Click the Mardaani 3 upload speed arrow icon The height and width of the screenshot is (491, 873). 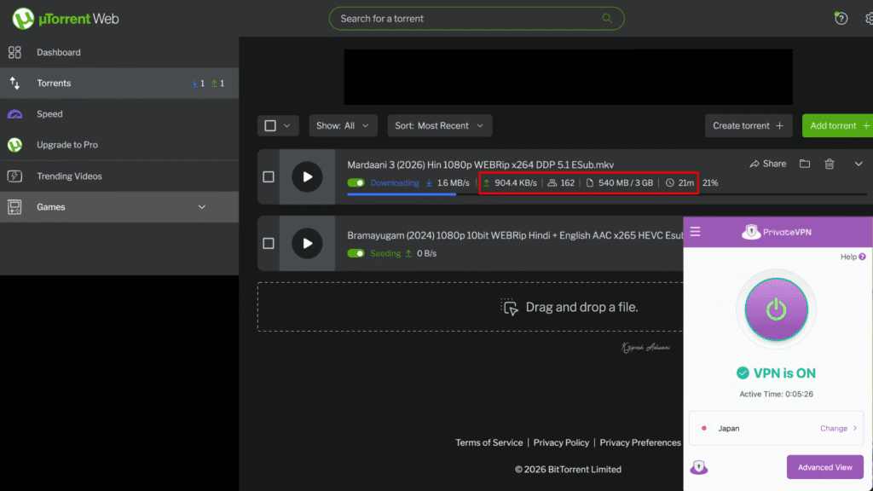pos(486,182)
